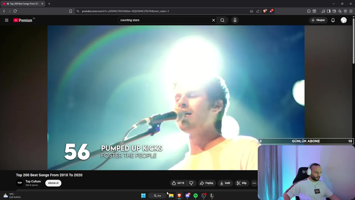Open the Brave main menu

coord(351,11)
